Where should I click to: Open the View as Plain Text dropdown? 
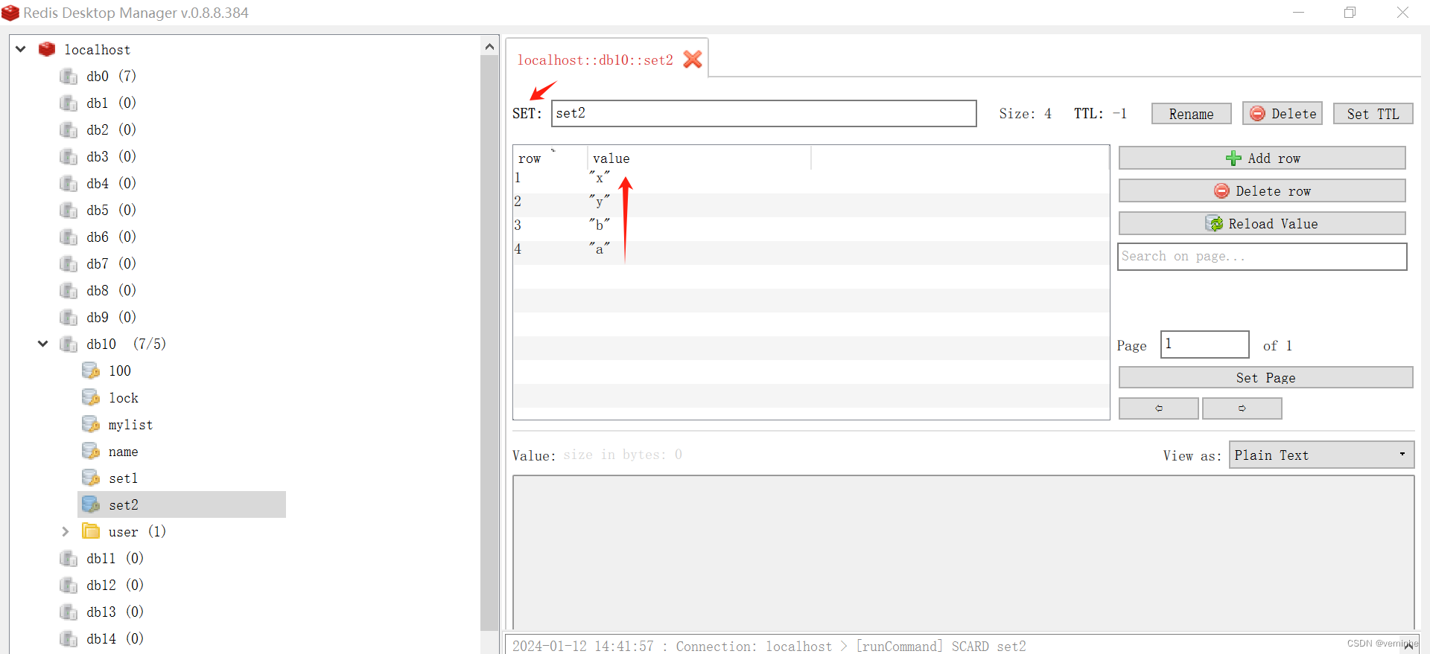(1321, 455)
